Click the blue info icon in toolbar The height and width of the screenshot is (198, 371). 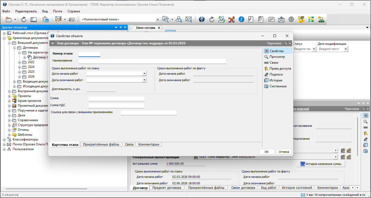click(241, 19)
